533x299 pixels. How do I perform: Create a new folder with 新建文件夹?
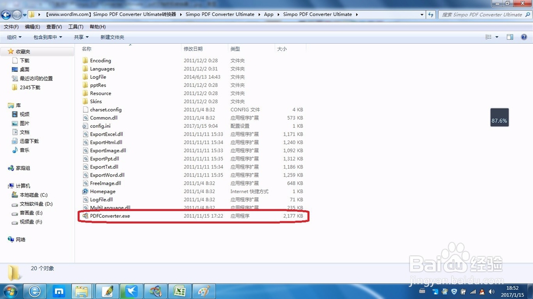point(112,37)
